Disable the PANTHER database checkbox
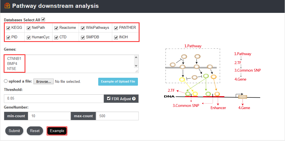 pos(116,28)
